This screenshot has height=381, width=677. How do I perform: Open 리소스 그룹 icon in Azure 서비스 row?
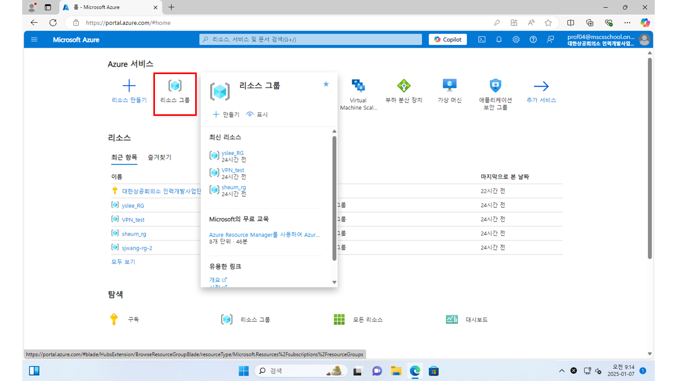point(175,86)
